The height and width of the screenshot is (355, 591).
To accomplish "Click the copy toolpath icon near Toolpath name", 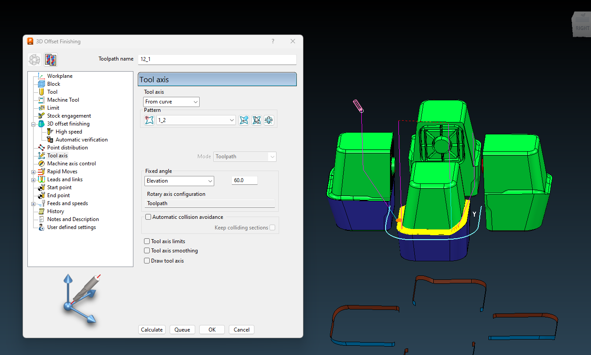I will click(x=50, y=60).
